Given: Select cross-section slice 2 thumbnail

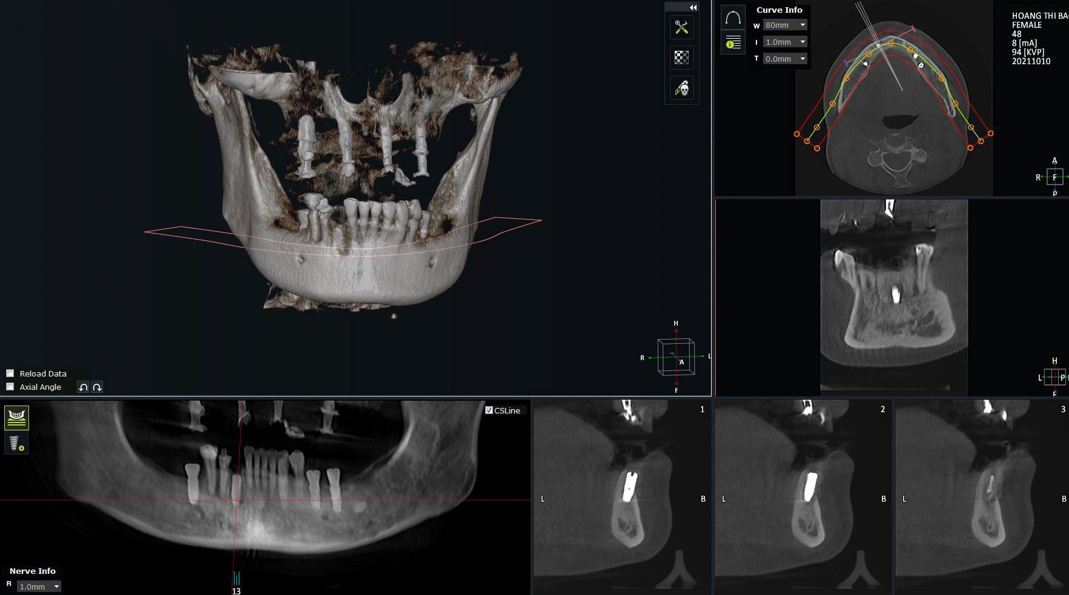Looking at the screenshot, I should point(803,496).
